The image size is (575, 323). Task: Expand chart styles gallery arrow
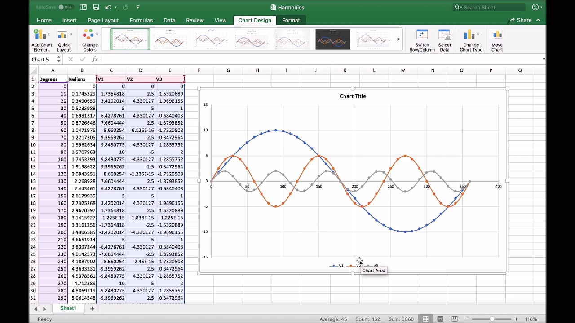pyautogui.click(x=398, y=39)
